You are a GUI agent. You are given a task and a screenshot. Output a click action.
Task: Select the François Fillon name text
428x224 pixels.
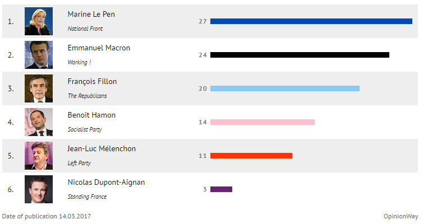92,81
